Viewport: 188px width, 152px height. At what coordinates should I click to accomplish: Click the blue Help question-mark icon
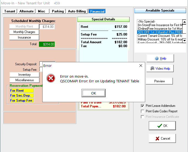(x=157, y=58)
